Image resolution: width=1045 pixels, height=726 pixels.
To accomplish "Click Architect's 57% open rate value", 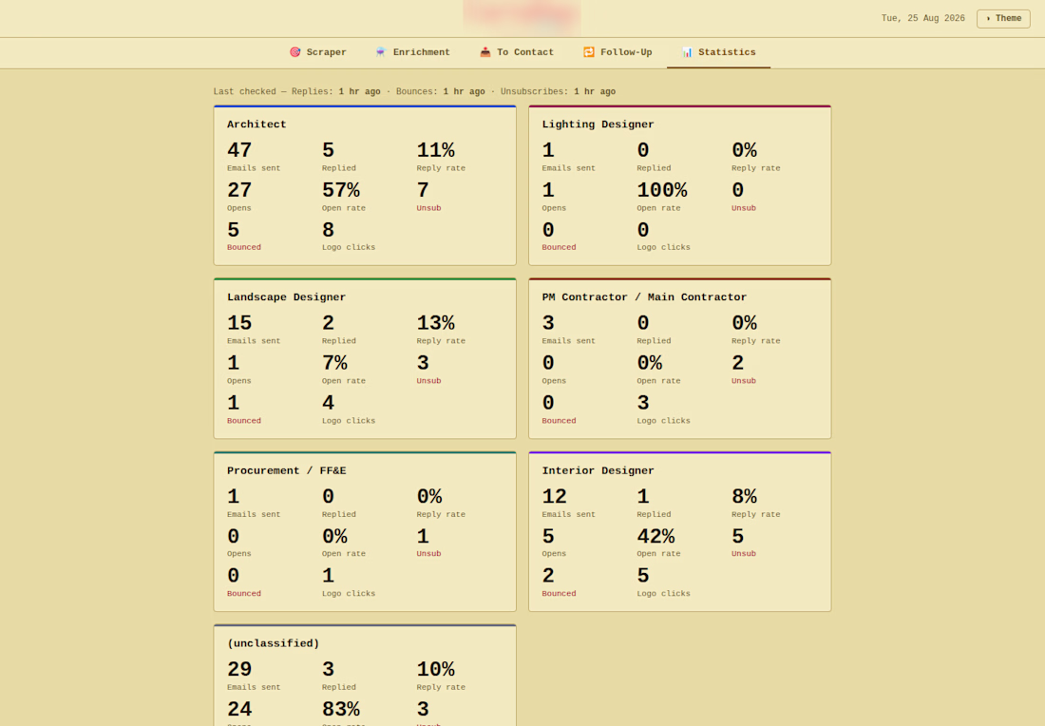I will [x=341, y=191].
